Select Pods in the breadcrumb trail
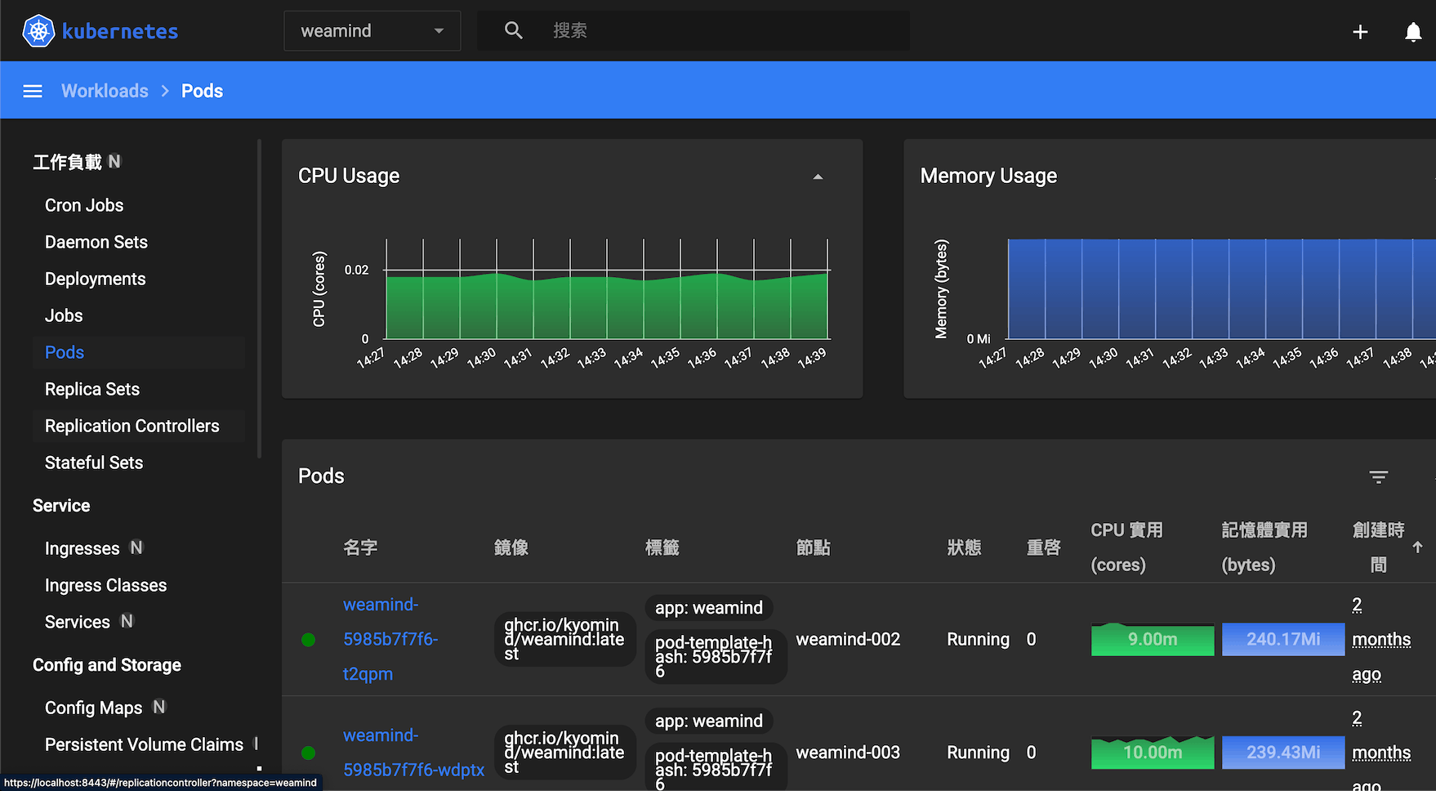1436x791 pixels. point(202,91)
